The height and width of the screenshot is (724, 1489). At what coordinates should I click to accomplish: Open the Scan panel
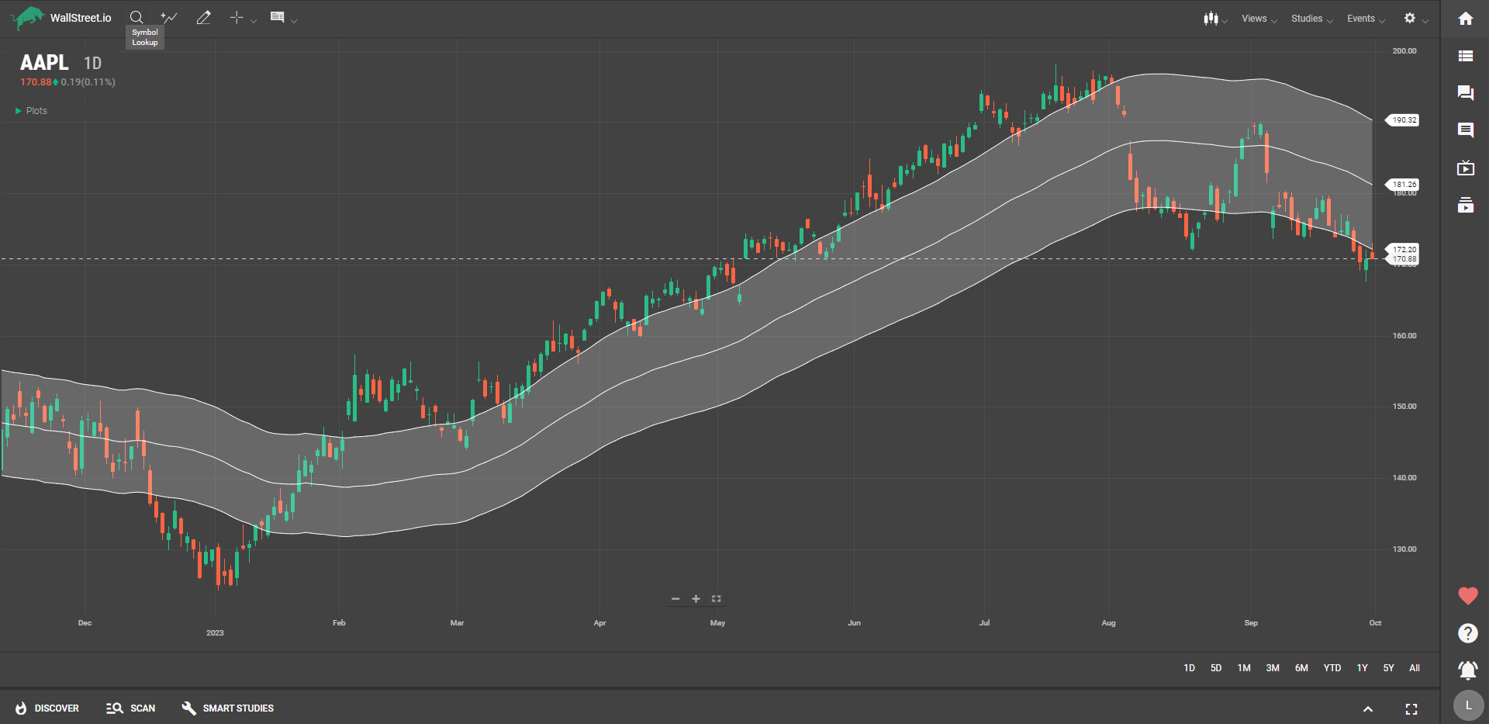pyautogui.click(x=131, y=708)
